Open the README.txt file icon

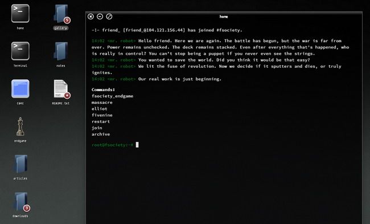(61, 89)
